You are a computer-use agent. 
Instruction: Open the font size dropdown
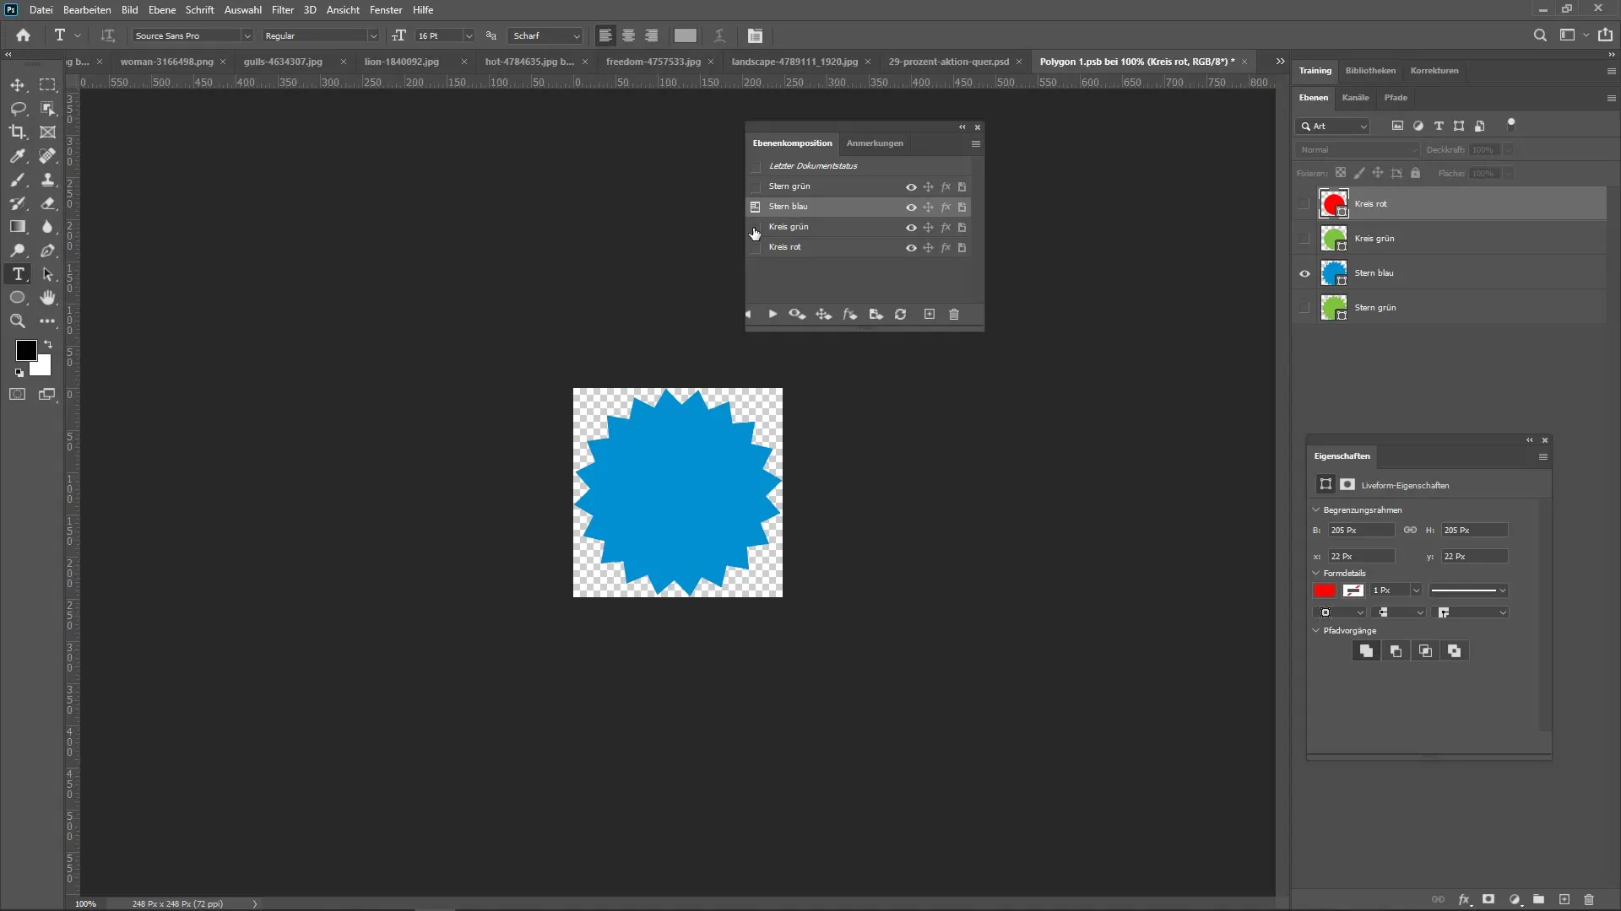click(x=469, y=36)
